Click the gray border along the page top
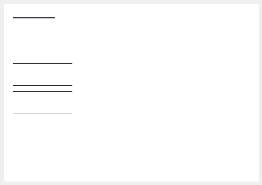This screenshot has width=262, height=185. point(131,2)
